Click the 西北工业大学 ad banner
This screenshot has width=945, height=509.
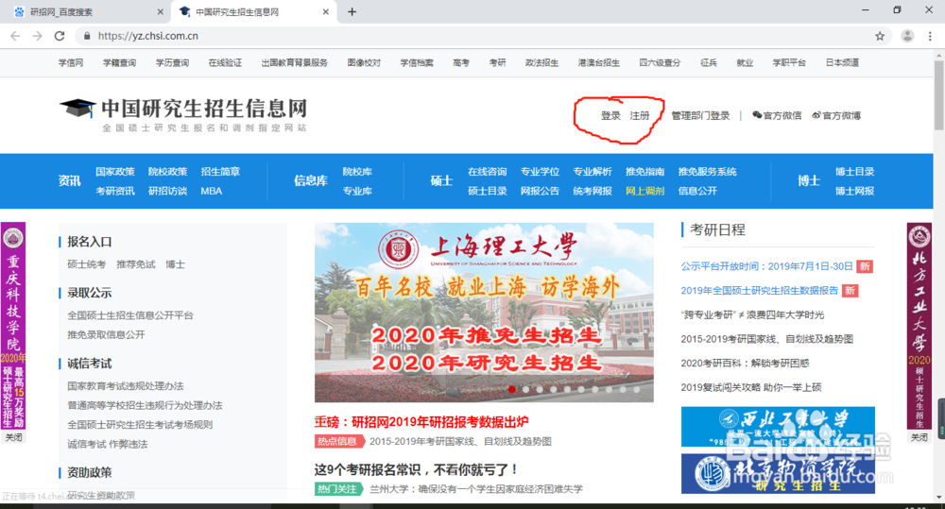[778, 427]
